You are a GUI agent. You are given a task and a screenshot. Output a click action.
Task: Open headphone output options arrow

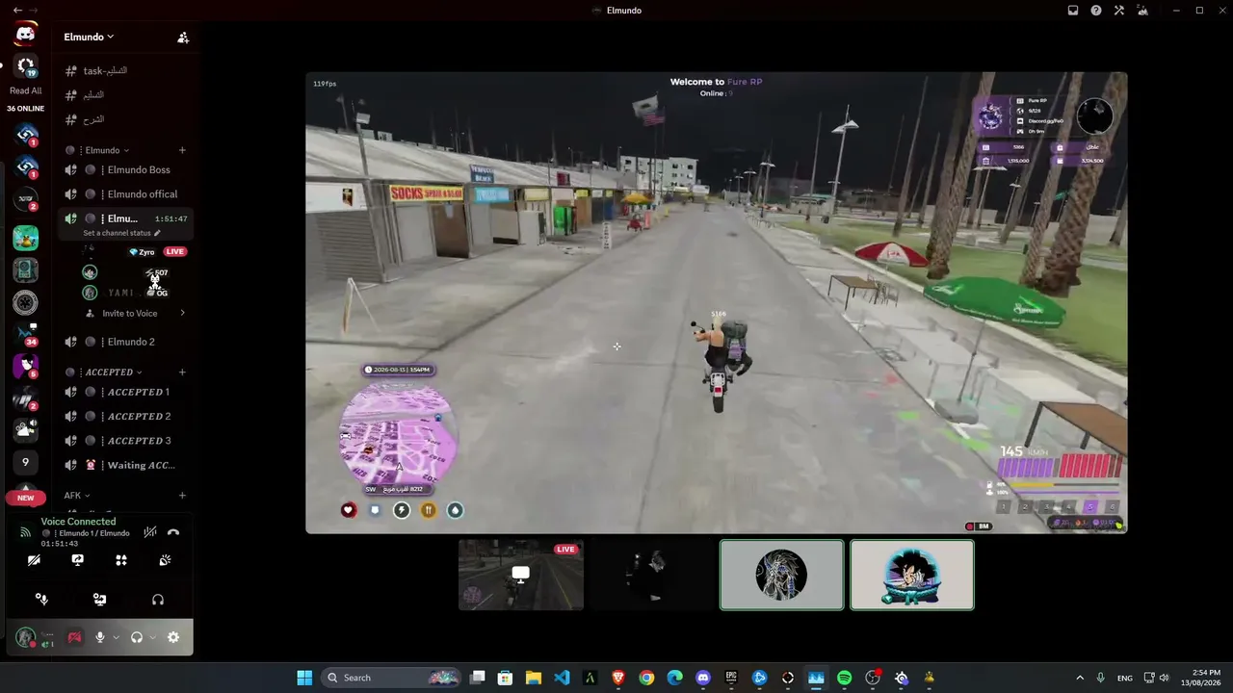click(x=152, y=637)
